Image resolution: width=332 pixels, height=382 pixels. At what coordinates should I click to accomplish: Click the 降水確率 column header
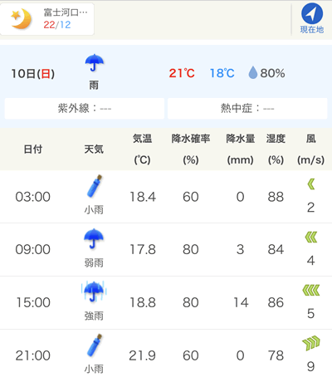(191, 139)
